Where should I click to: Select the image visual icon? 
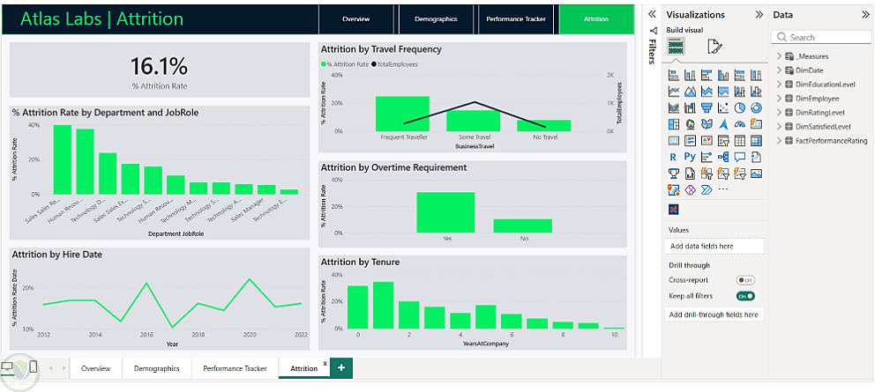(x=757, y=174)
